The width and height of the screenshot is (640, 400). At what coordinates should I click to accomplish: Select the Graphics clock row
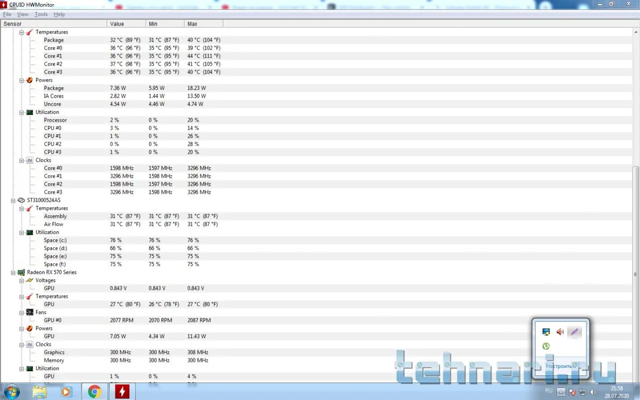[316, 352]
